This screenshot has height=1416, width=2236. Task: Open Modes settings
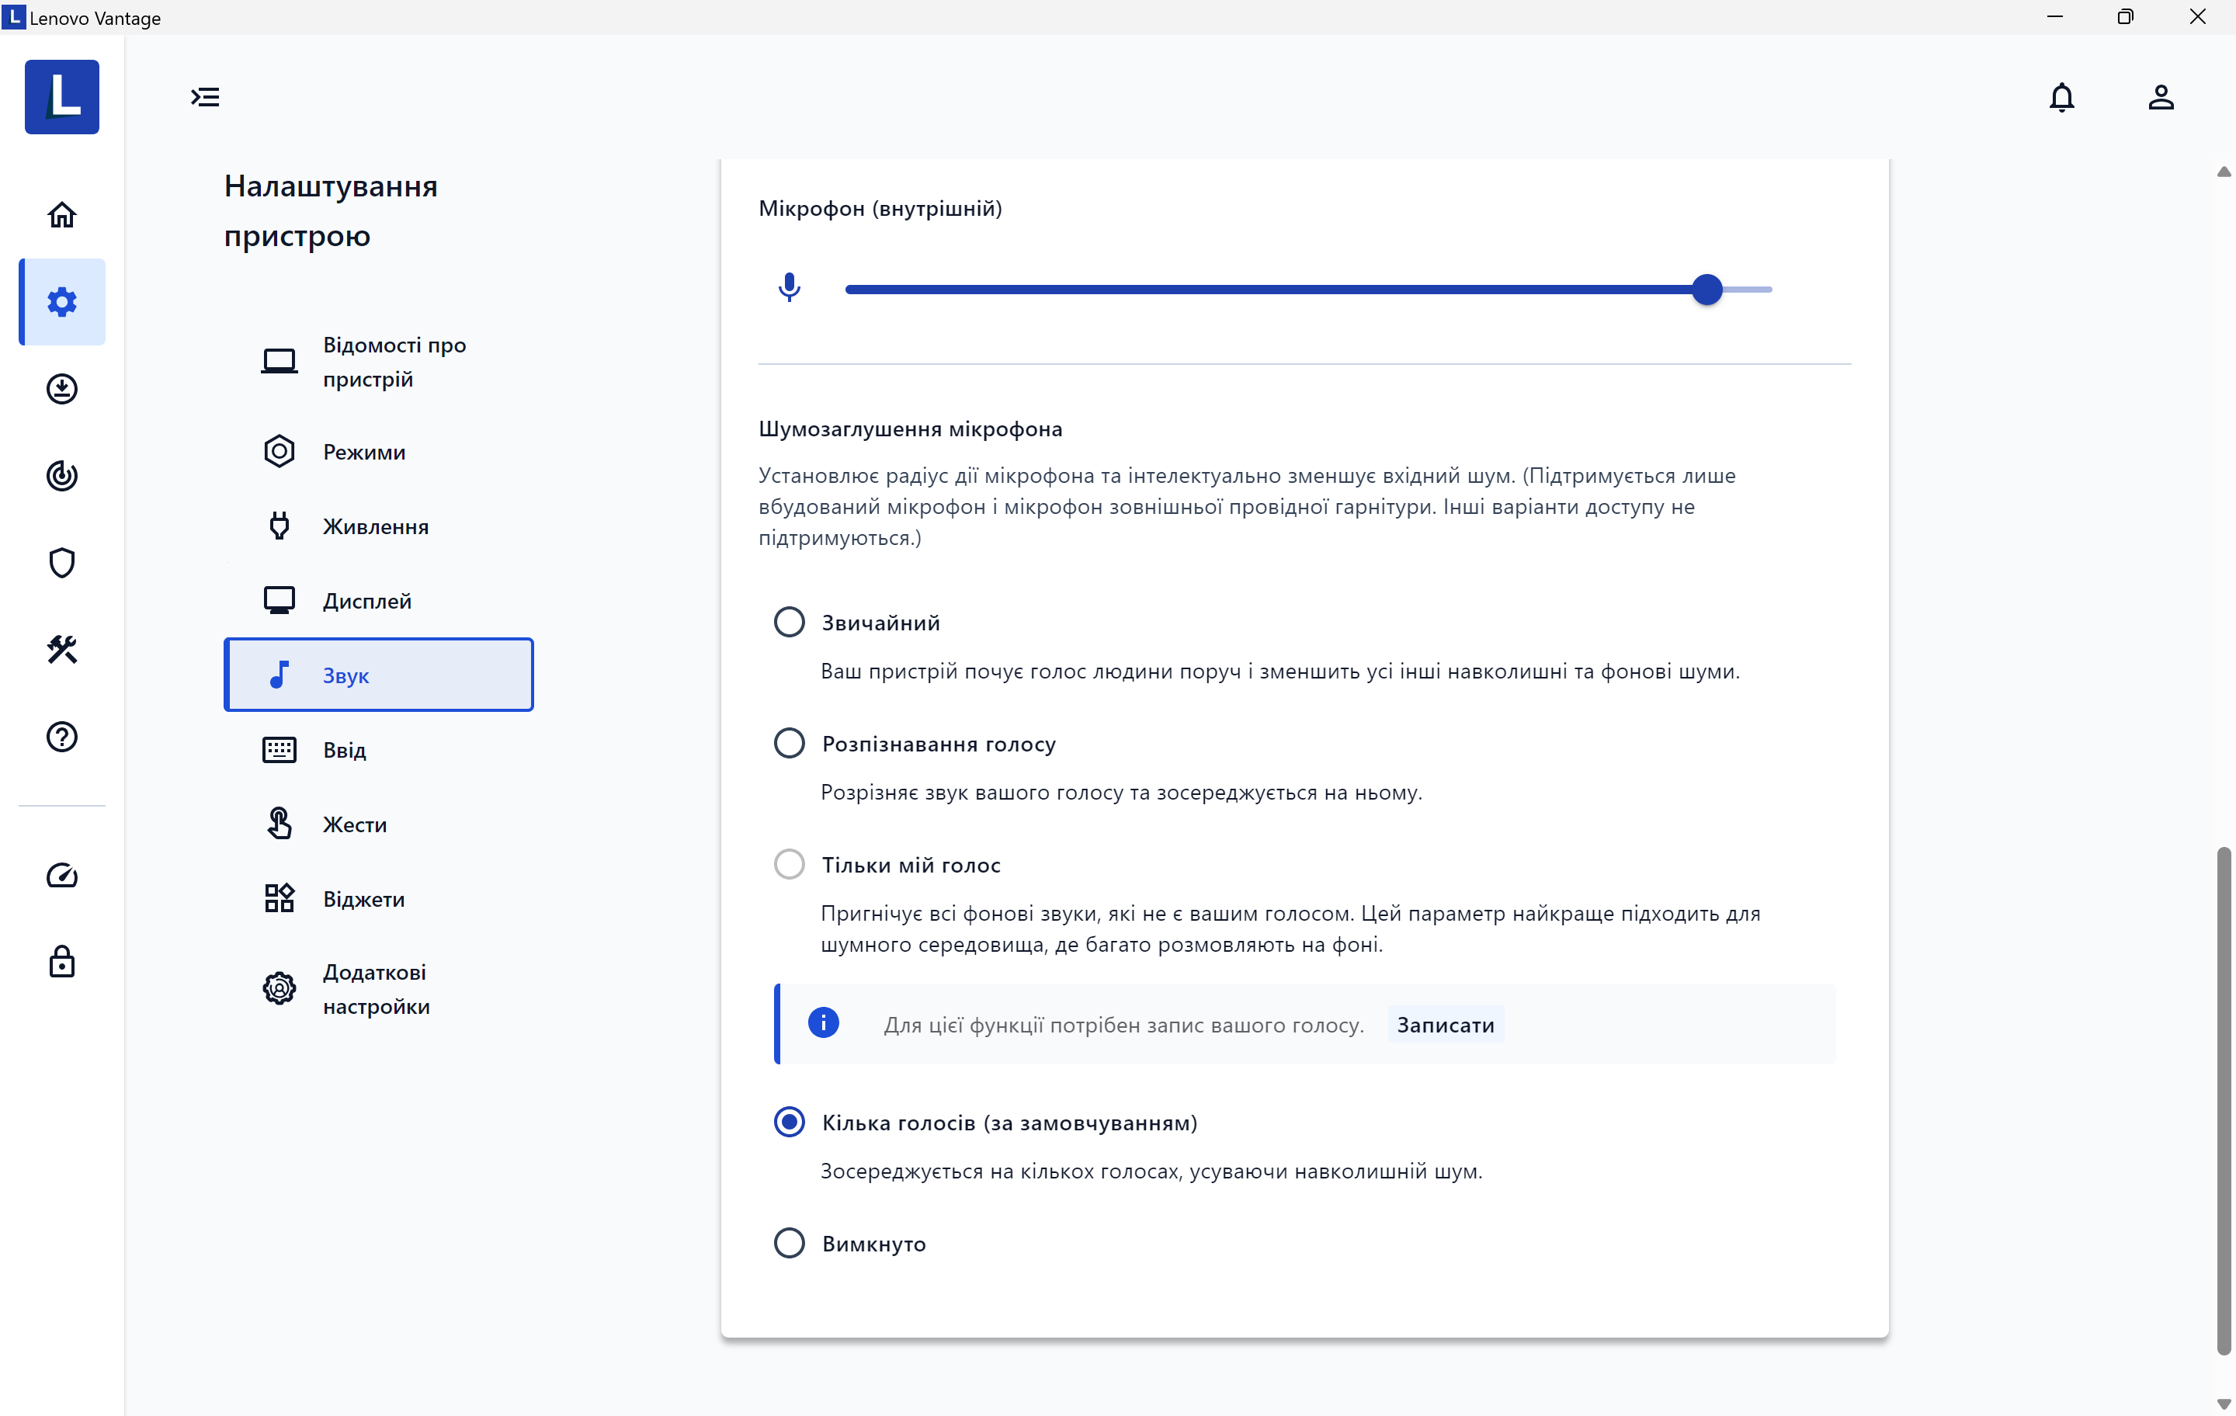(363, 451)
